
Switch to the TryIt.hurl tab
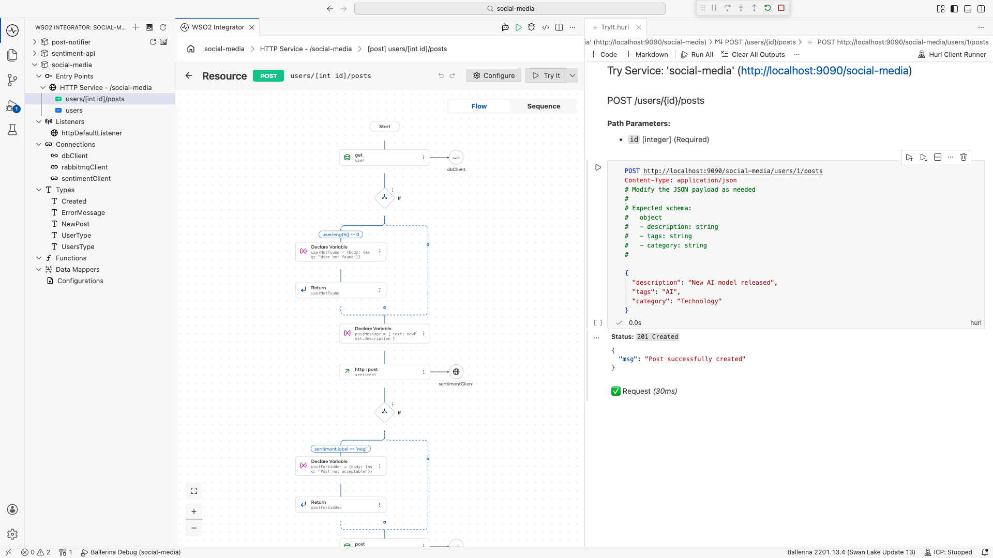click(x=615, y=27)
